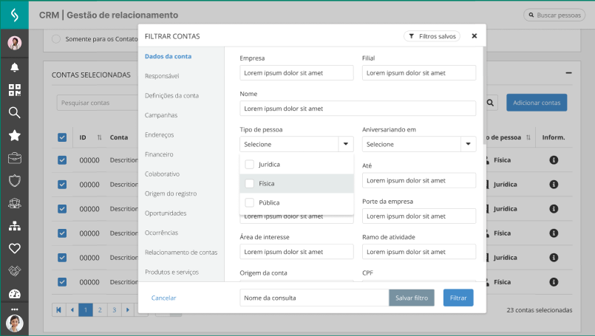595x336 pixels.
Task: Expand the Aniversariando em dropdown
Action: pyautogui.click(x=467, y=144)
